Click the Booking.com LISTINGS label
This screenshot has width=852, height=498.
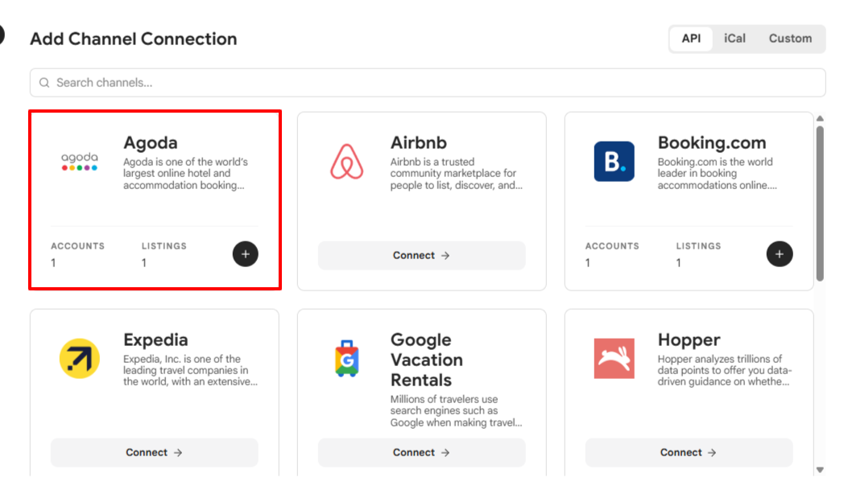699,246
